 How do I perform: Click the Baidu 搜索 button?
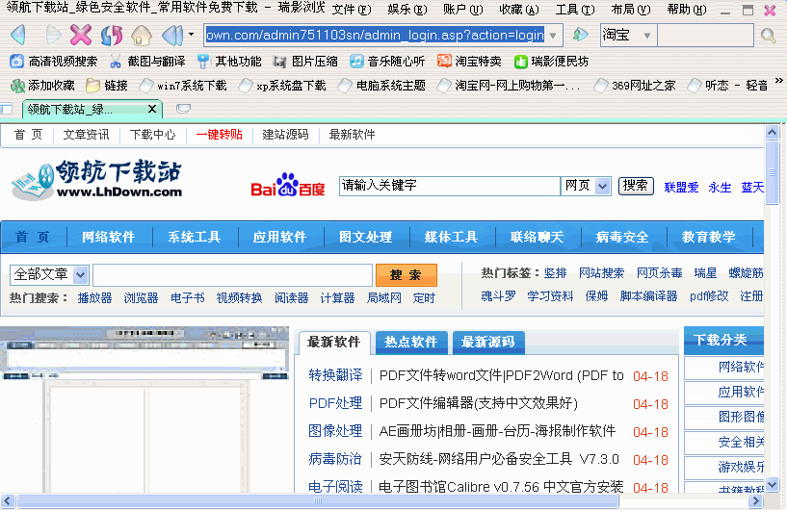(x=636, y=186)
